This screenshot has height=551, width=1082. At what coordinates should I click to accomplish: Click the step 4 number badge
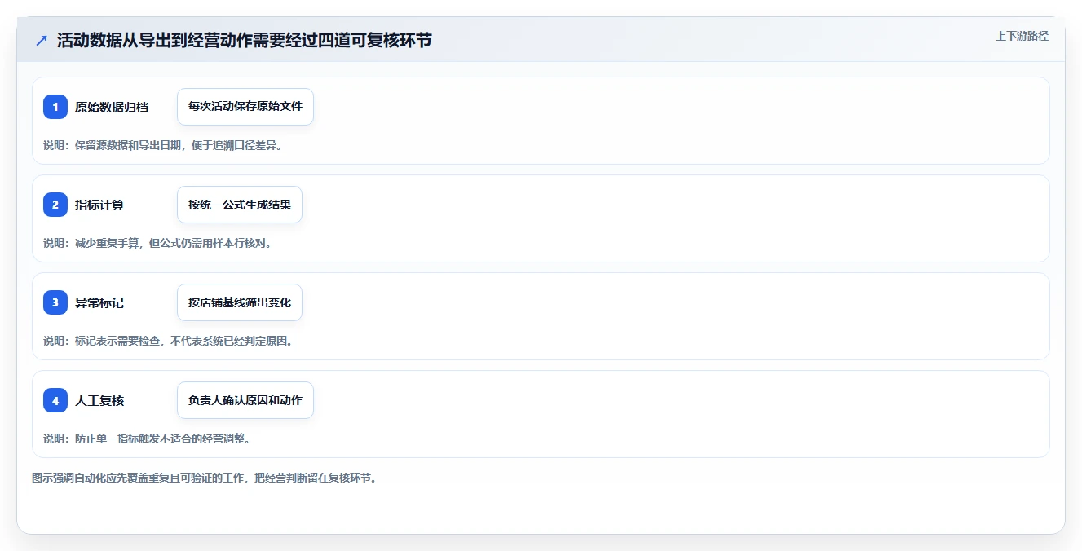click(55, 400)
